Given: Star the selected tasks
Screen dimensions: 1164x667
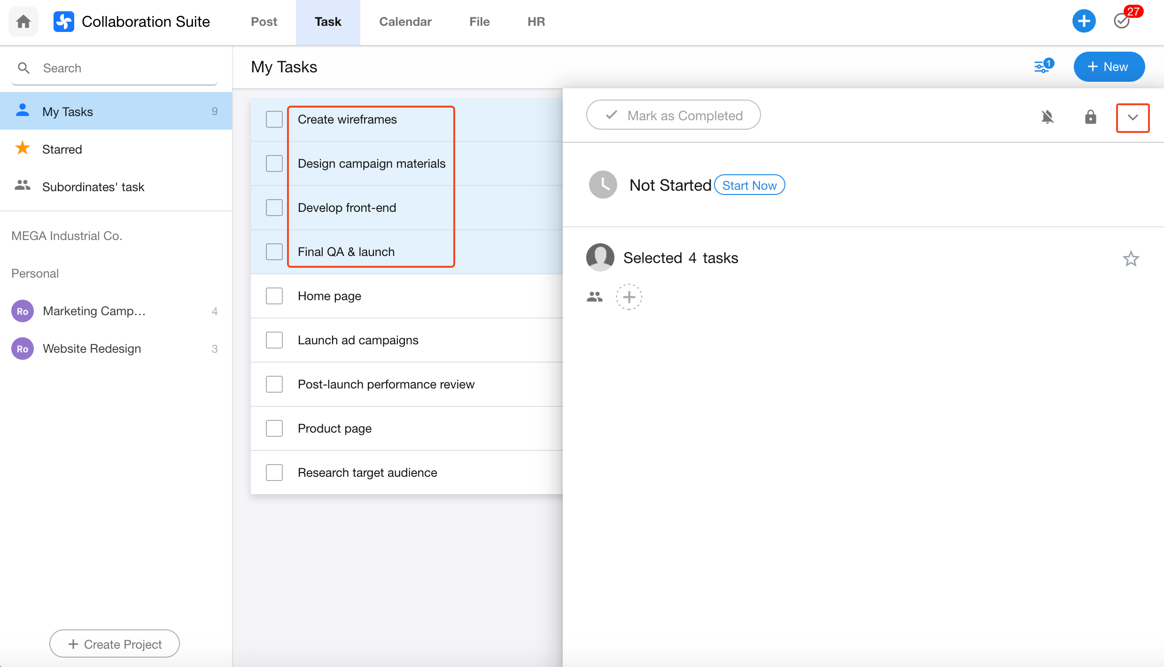Looking at the screenshot, I should point(1131,258).
